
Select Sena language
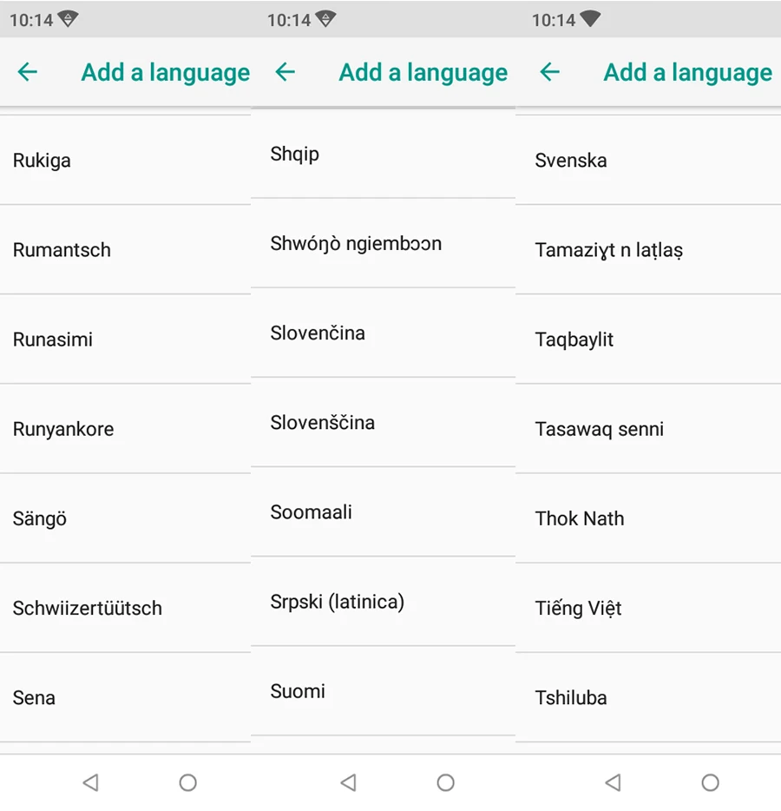(x=125, y=697)
